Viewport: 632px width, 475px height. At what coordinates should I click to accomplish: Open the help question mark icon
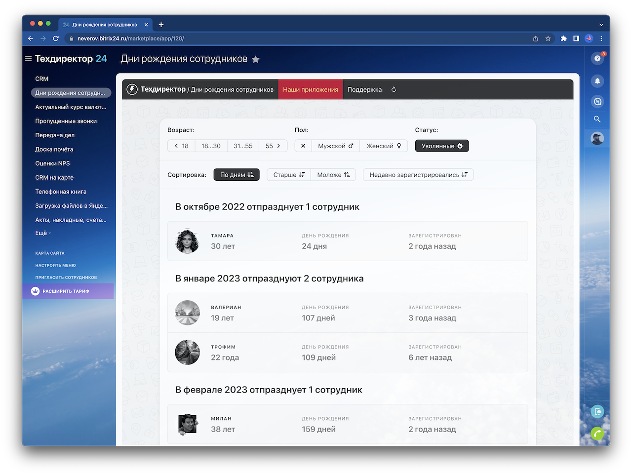[597, 59]
